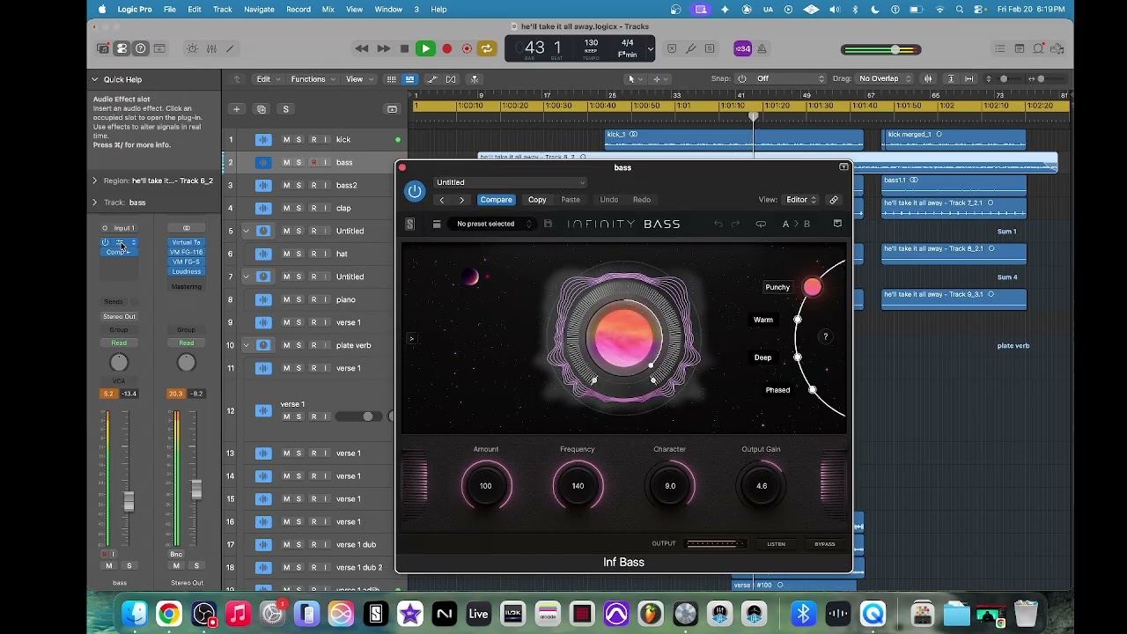
Task: Save preset with Infinity Bass disk icon
Action: (548, 224)
